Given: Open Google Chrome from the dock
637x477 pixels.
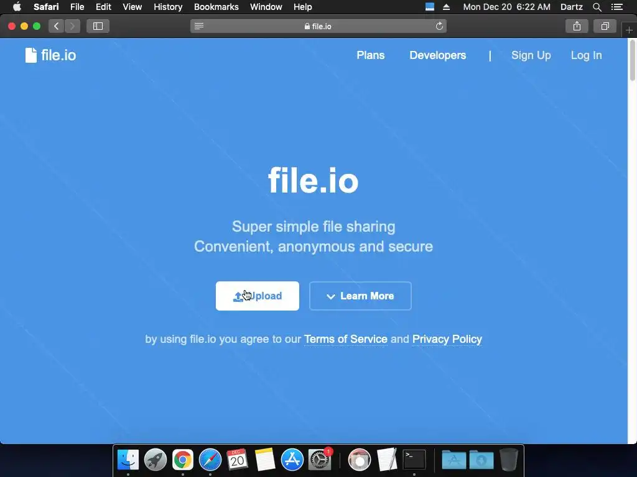Looking at the screenshot, I should point(183,460).
